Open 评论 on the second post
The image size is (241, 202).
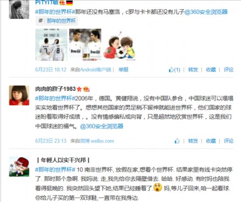pos(228,141)
